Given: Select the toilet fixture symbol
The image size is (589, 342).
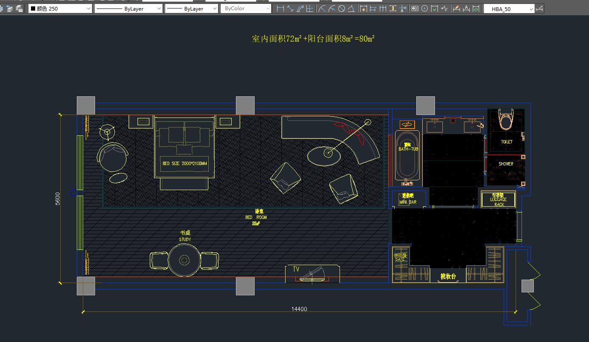Looking at the screenshot, I should point(506,120).
